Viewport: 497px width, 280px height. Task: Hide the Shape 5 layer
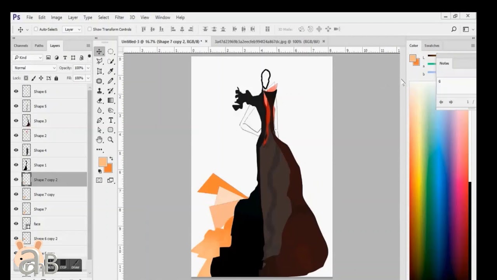pyautogui.click(x=16, y=106)
